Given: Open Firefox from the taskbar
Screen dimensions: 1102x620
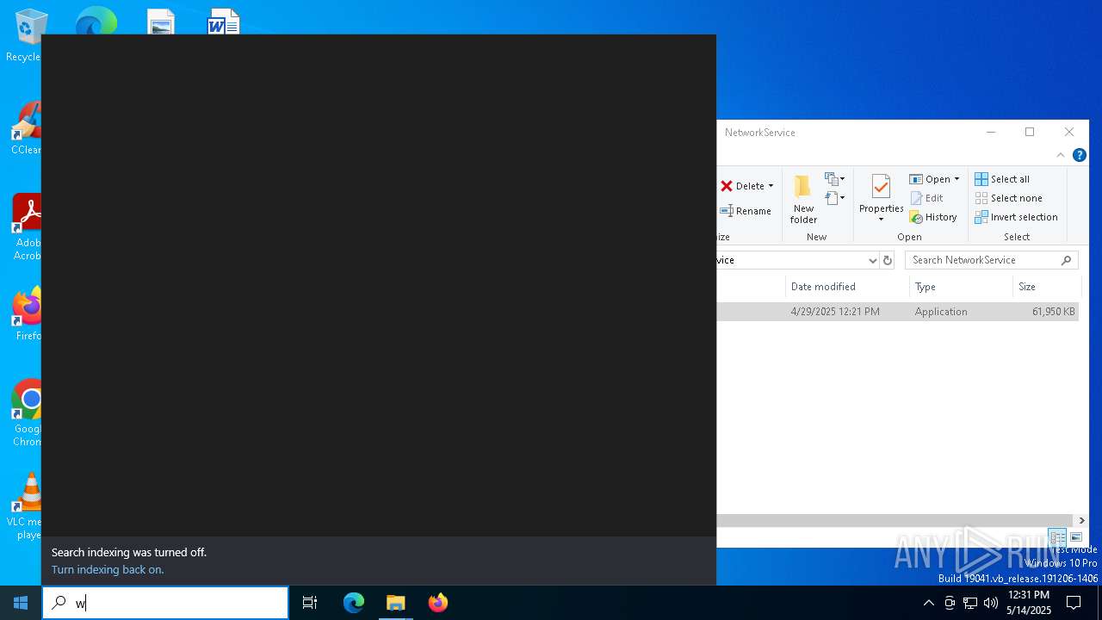Looking at the screenshot, I should click(438, 603).
